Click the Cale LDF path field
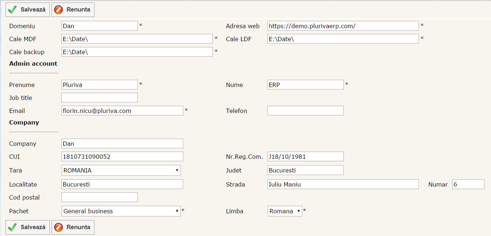Viewport: 491px width, 236px height. pos(343,39)
